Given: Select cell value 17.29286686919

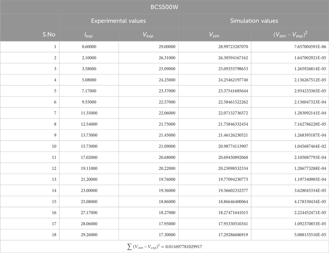Looking at the screenshot, I should (x=233, y=235).
